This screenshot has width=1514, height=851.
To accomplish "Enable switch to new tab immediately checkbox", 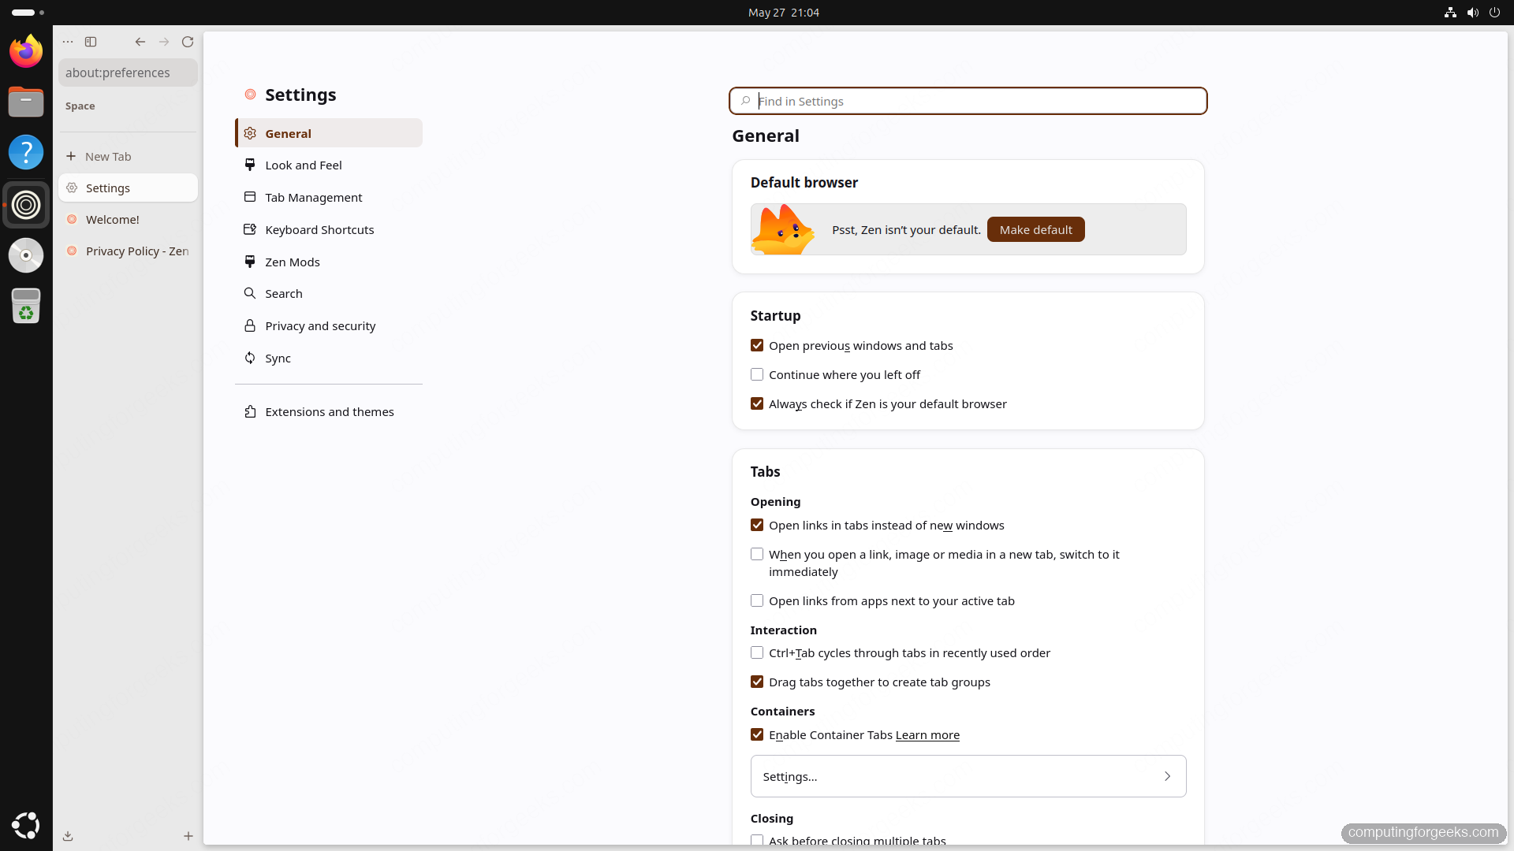I will pyautogui.click(x=757, y=554).
